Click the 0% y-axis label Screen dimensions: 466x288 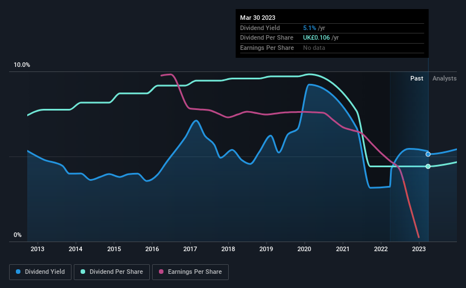point(18,235)
